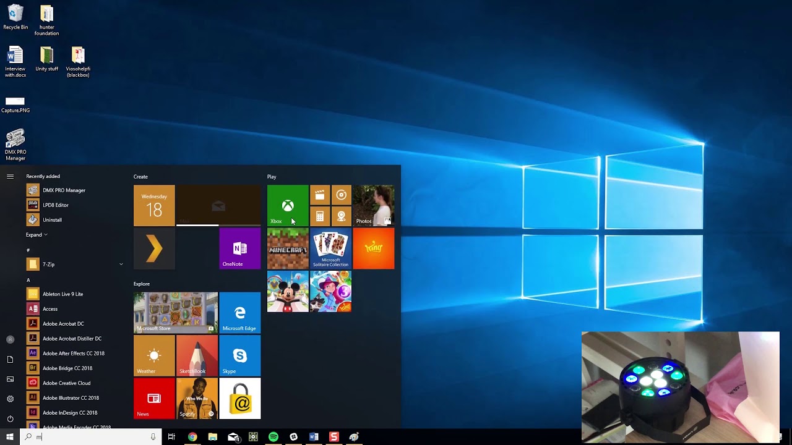Launch the Microsoft Edge tile

coord(240,313)
